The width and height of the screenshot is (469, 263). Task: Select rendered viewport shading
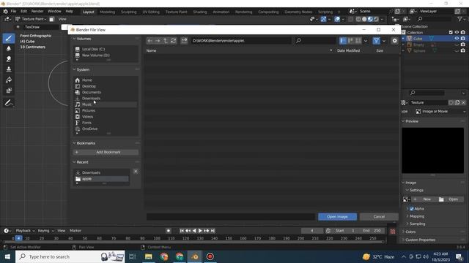coord(376,19)
